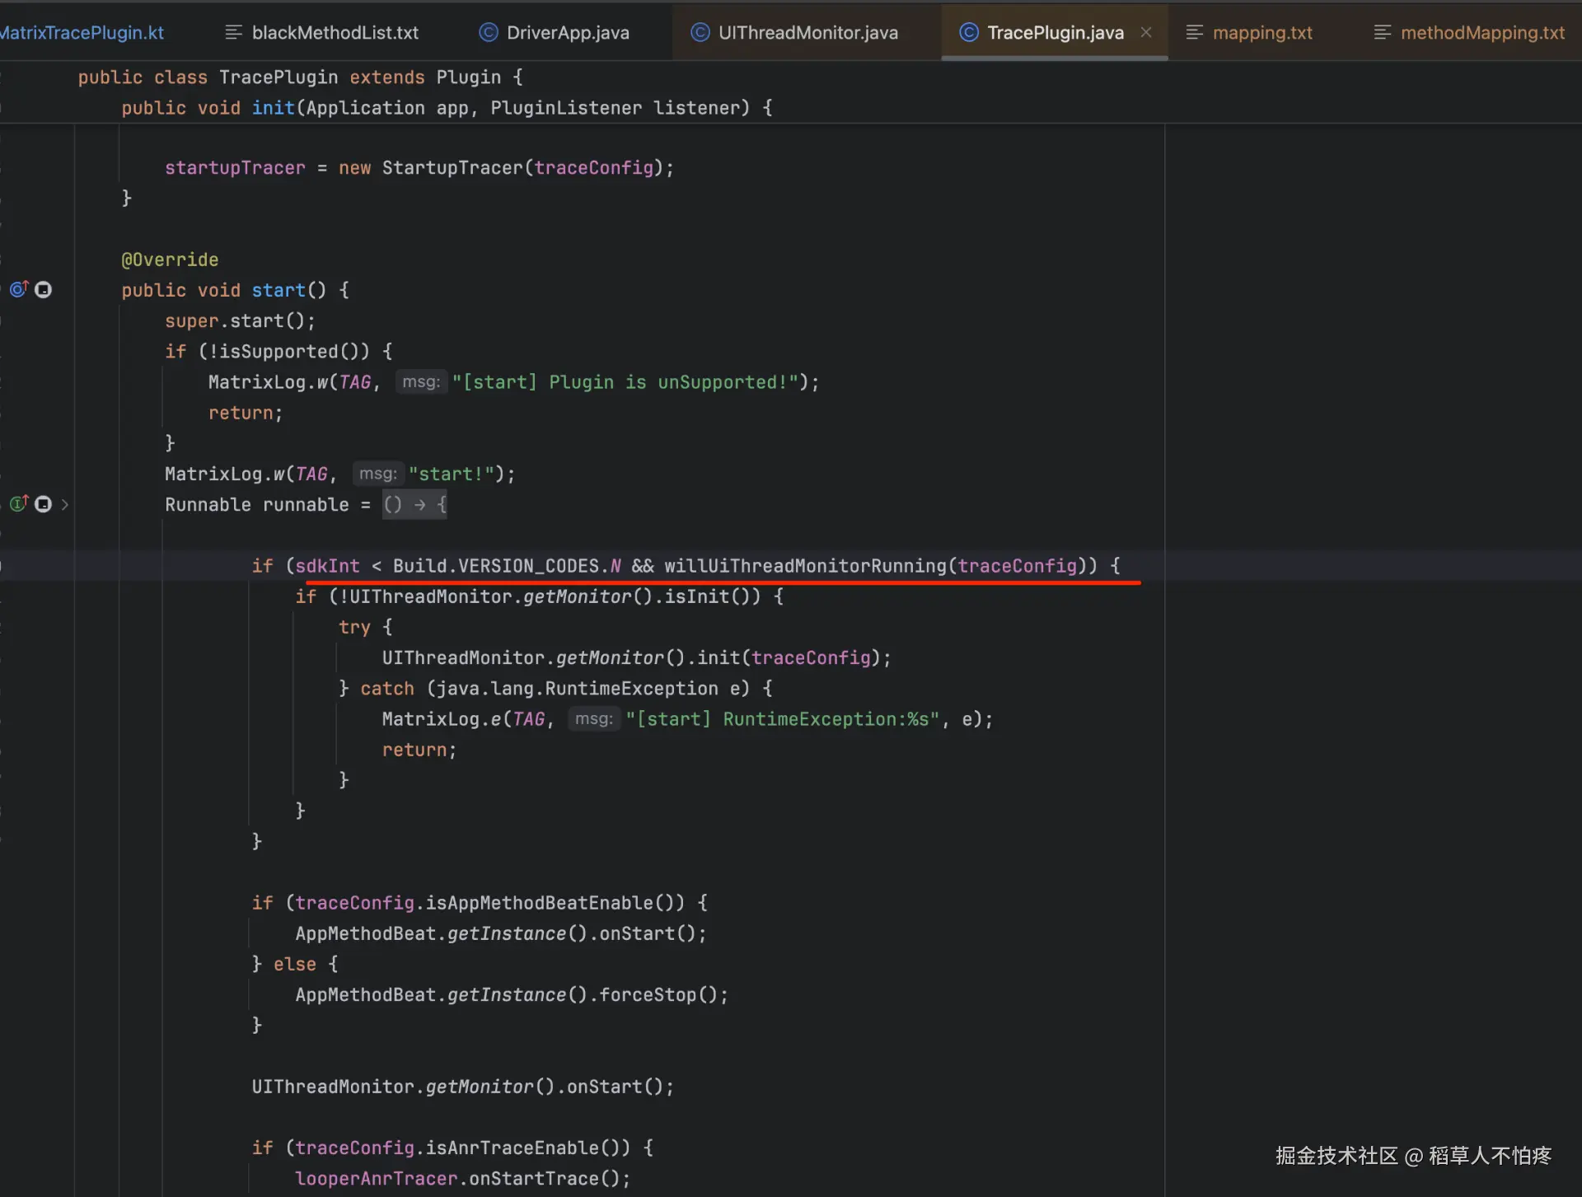Click sticky header line 'public void init'
Viewport: 1582px width, 1197px height.
click(446, 108)
